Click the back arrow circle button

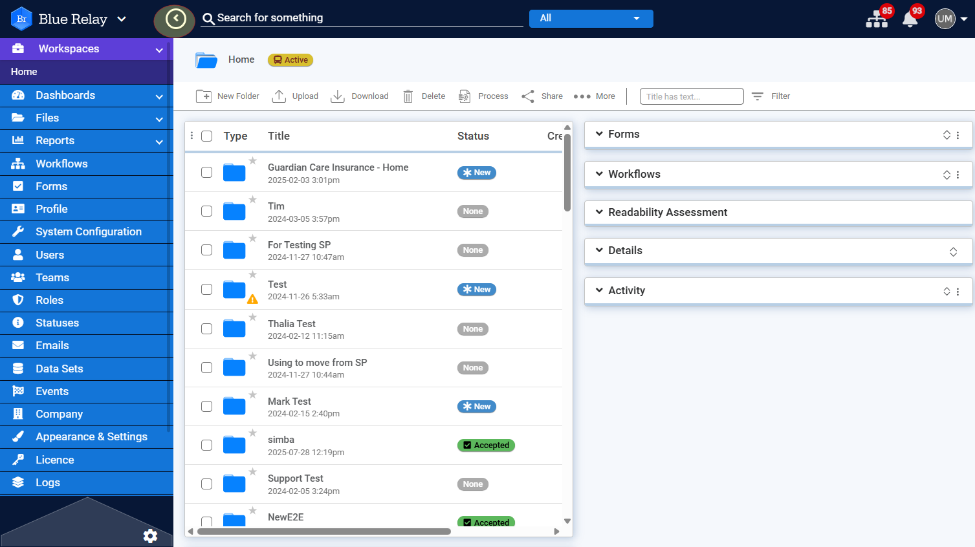click(x=175, y=19)
